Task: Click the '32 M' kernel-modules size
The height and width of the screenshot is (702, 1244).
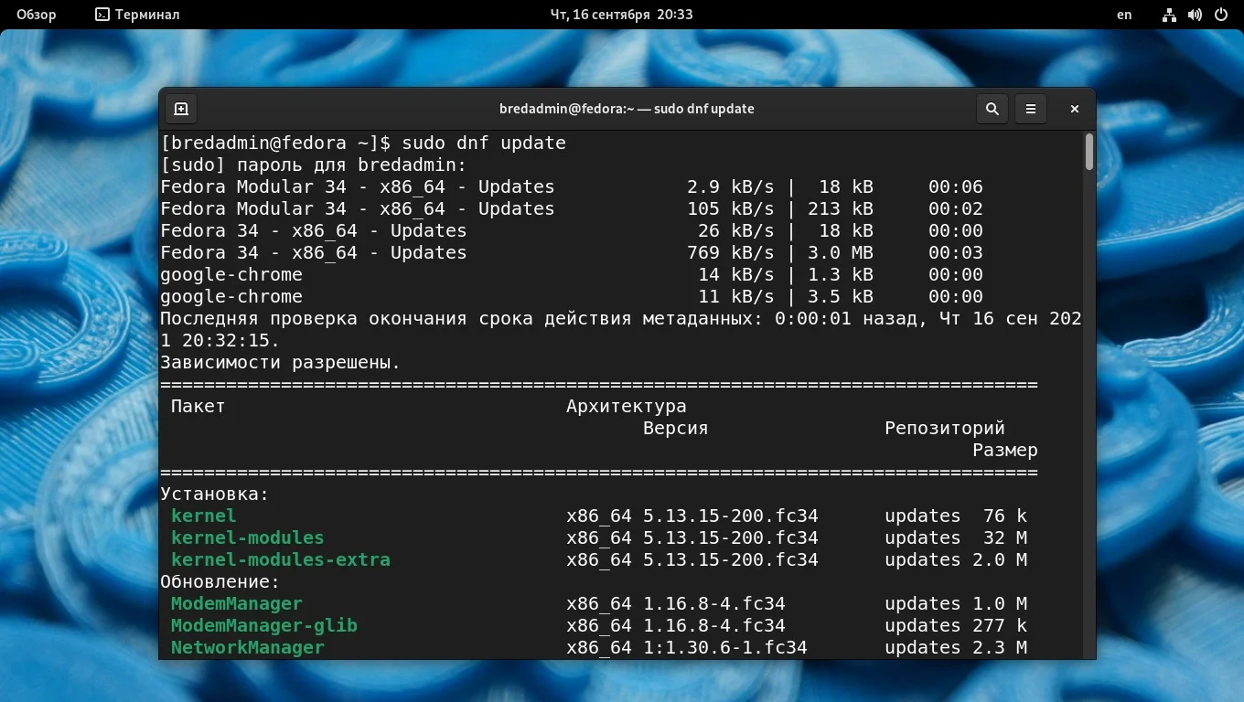Action: (x=1005, y=537)
